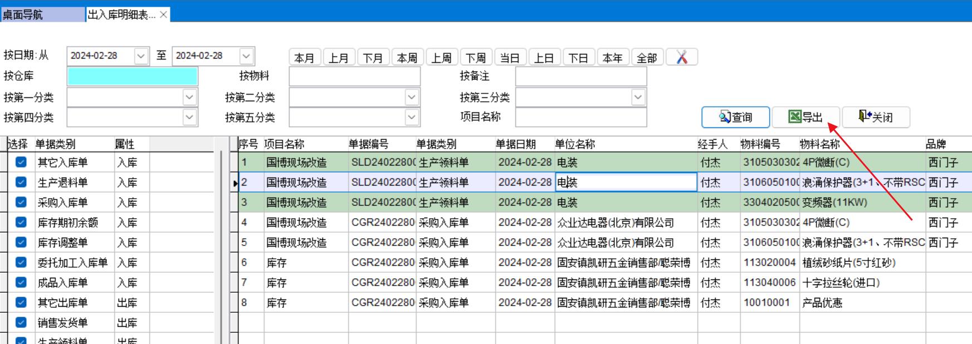Screen dimensions: 972x344
Task: Toggle the 采购入库单 checkbox
Action: tap(21, 202)
